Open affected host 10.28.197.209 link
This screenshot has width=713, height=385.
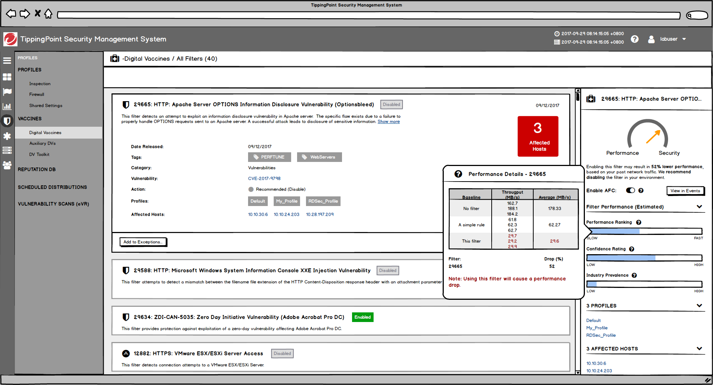coord(320,215)
